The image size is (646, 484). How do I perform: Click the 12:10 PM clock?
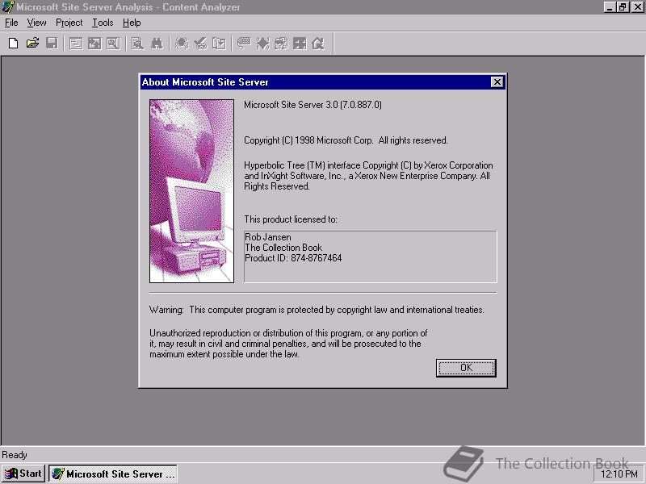tap(619, 474)
